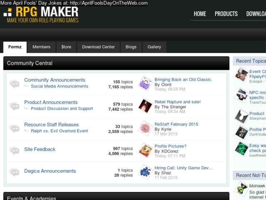Open the Profile P recent topic link
Viewport: 266px width, 200px height.
tap(258, 130)
